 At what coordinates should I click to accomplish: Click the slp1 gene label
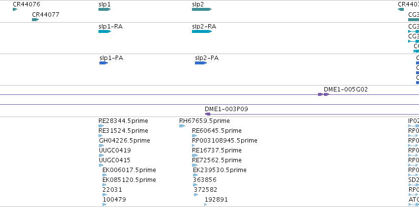coord(104,4)
